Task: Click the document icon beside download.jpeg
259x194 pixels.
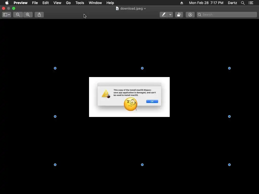Action: click(x=117, y=8)
